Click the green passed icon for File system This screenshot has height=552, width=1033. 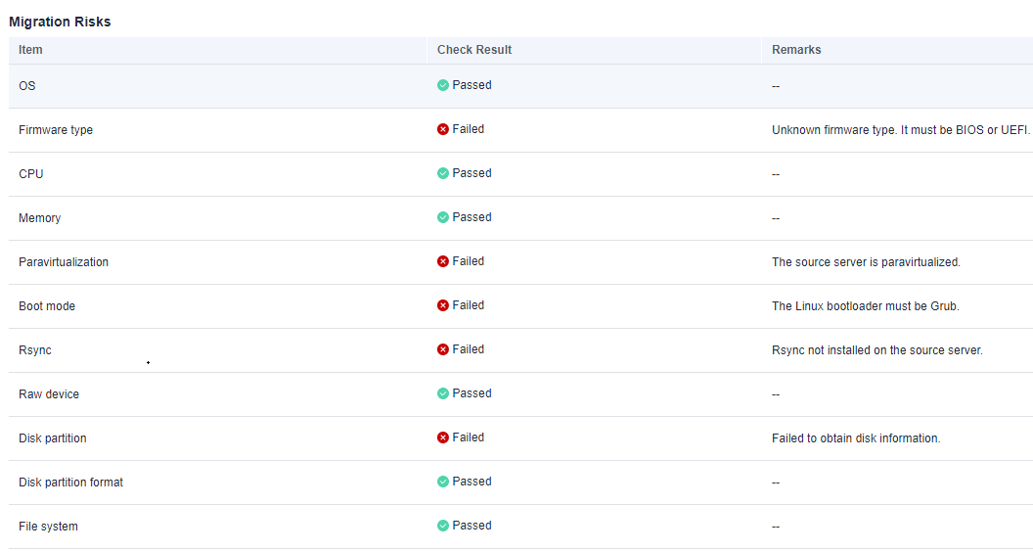[x=443, y=526]
